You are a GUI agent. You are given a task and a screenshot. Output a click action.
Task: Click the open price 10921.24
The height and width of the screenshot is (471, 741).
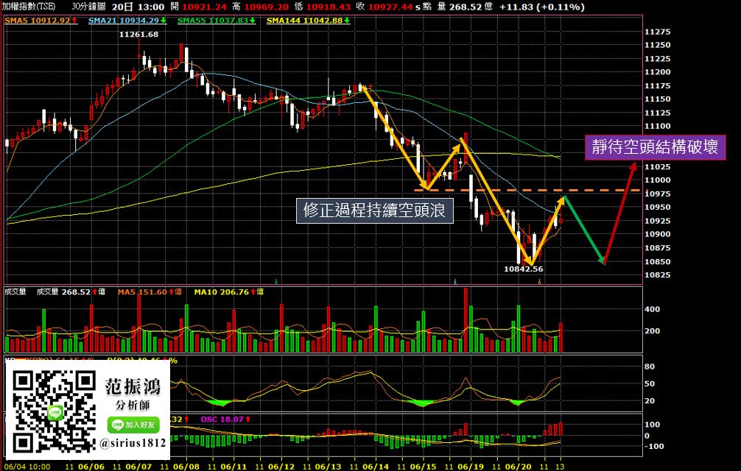pos(204,7)
